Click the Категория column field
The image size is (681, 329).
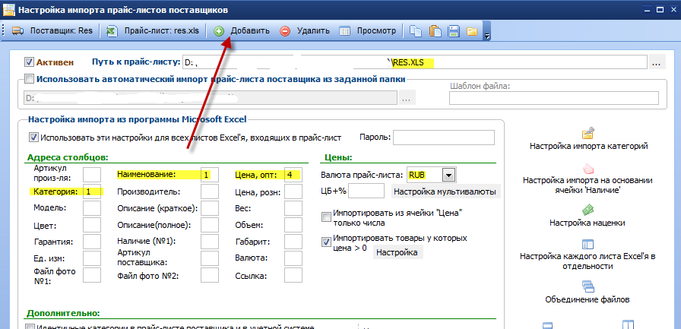92,191
